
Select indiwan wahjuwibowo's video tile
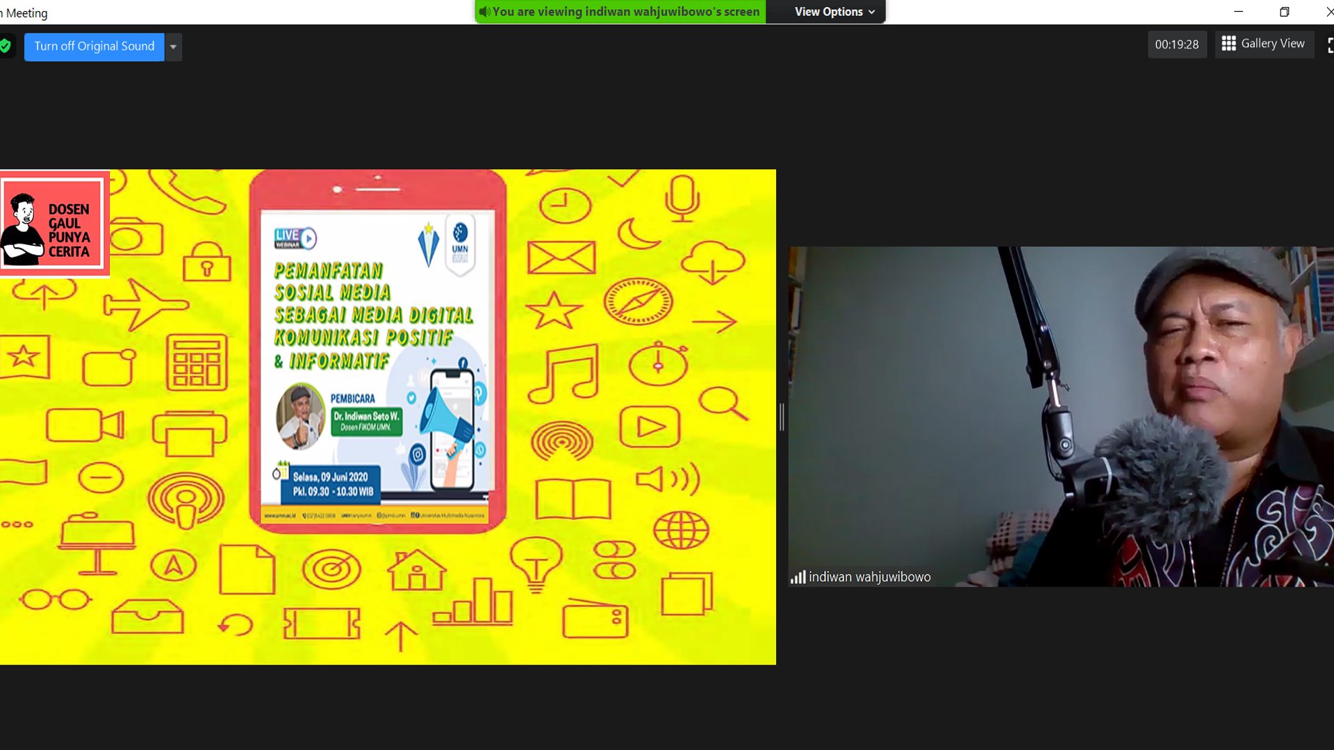1060,417
